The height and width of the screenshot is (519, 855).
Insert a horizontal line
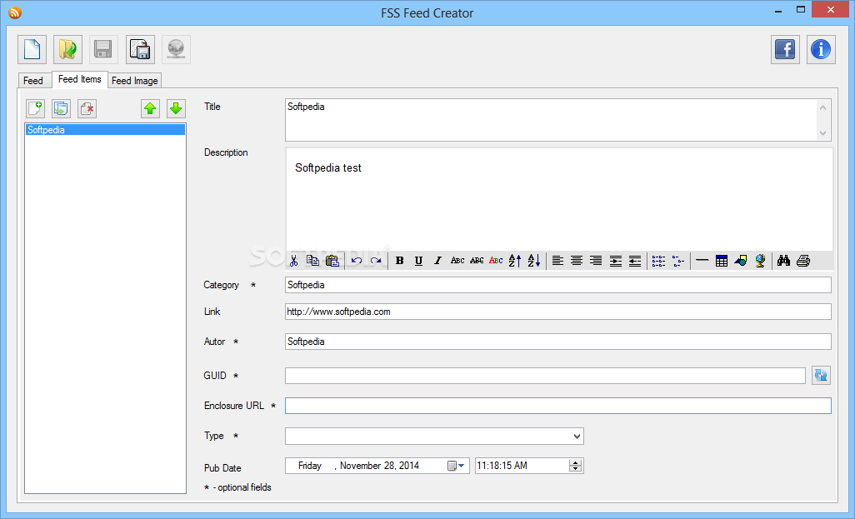point(702,261)
